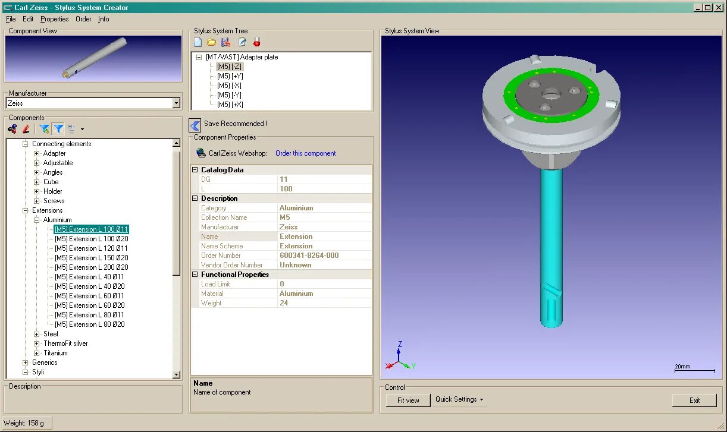Image resolution: width=727 pixels, height=432 pixels.
Task: Select [M5] Extension L 60 Ø20
Action: point(90,305)
